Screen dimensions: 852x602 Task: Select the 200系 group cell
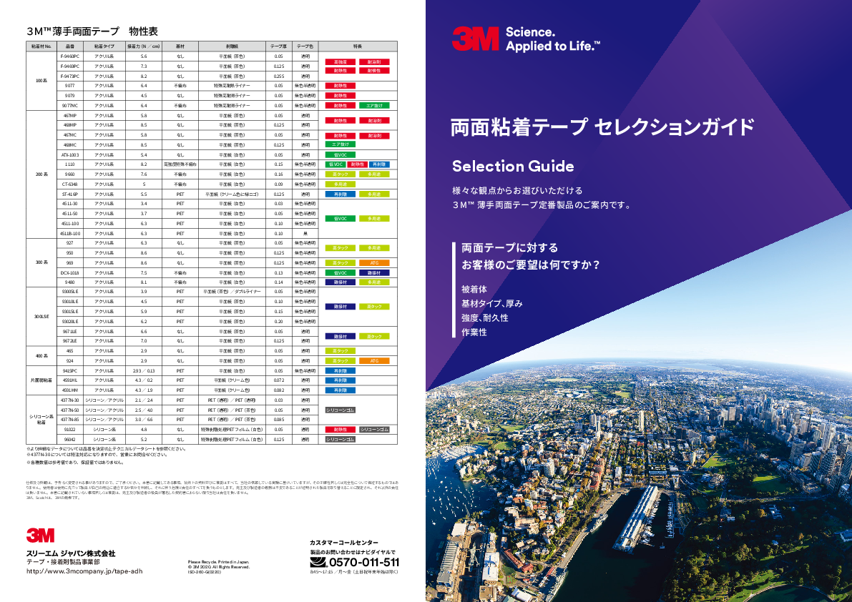[x=41, y=174]
